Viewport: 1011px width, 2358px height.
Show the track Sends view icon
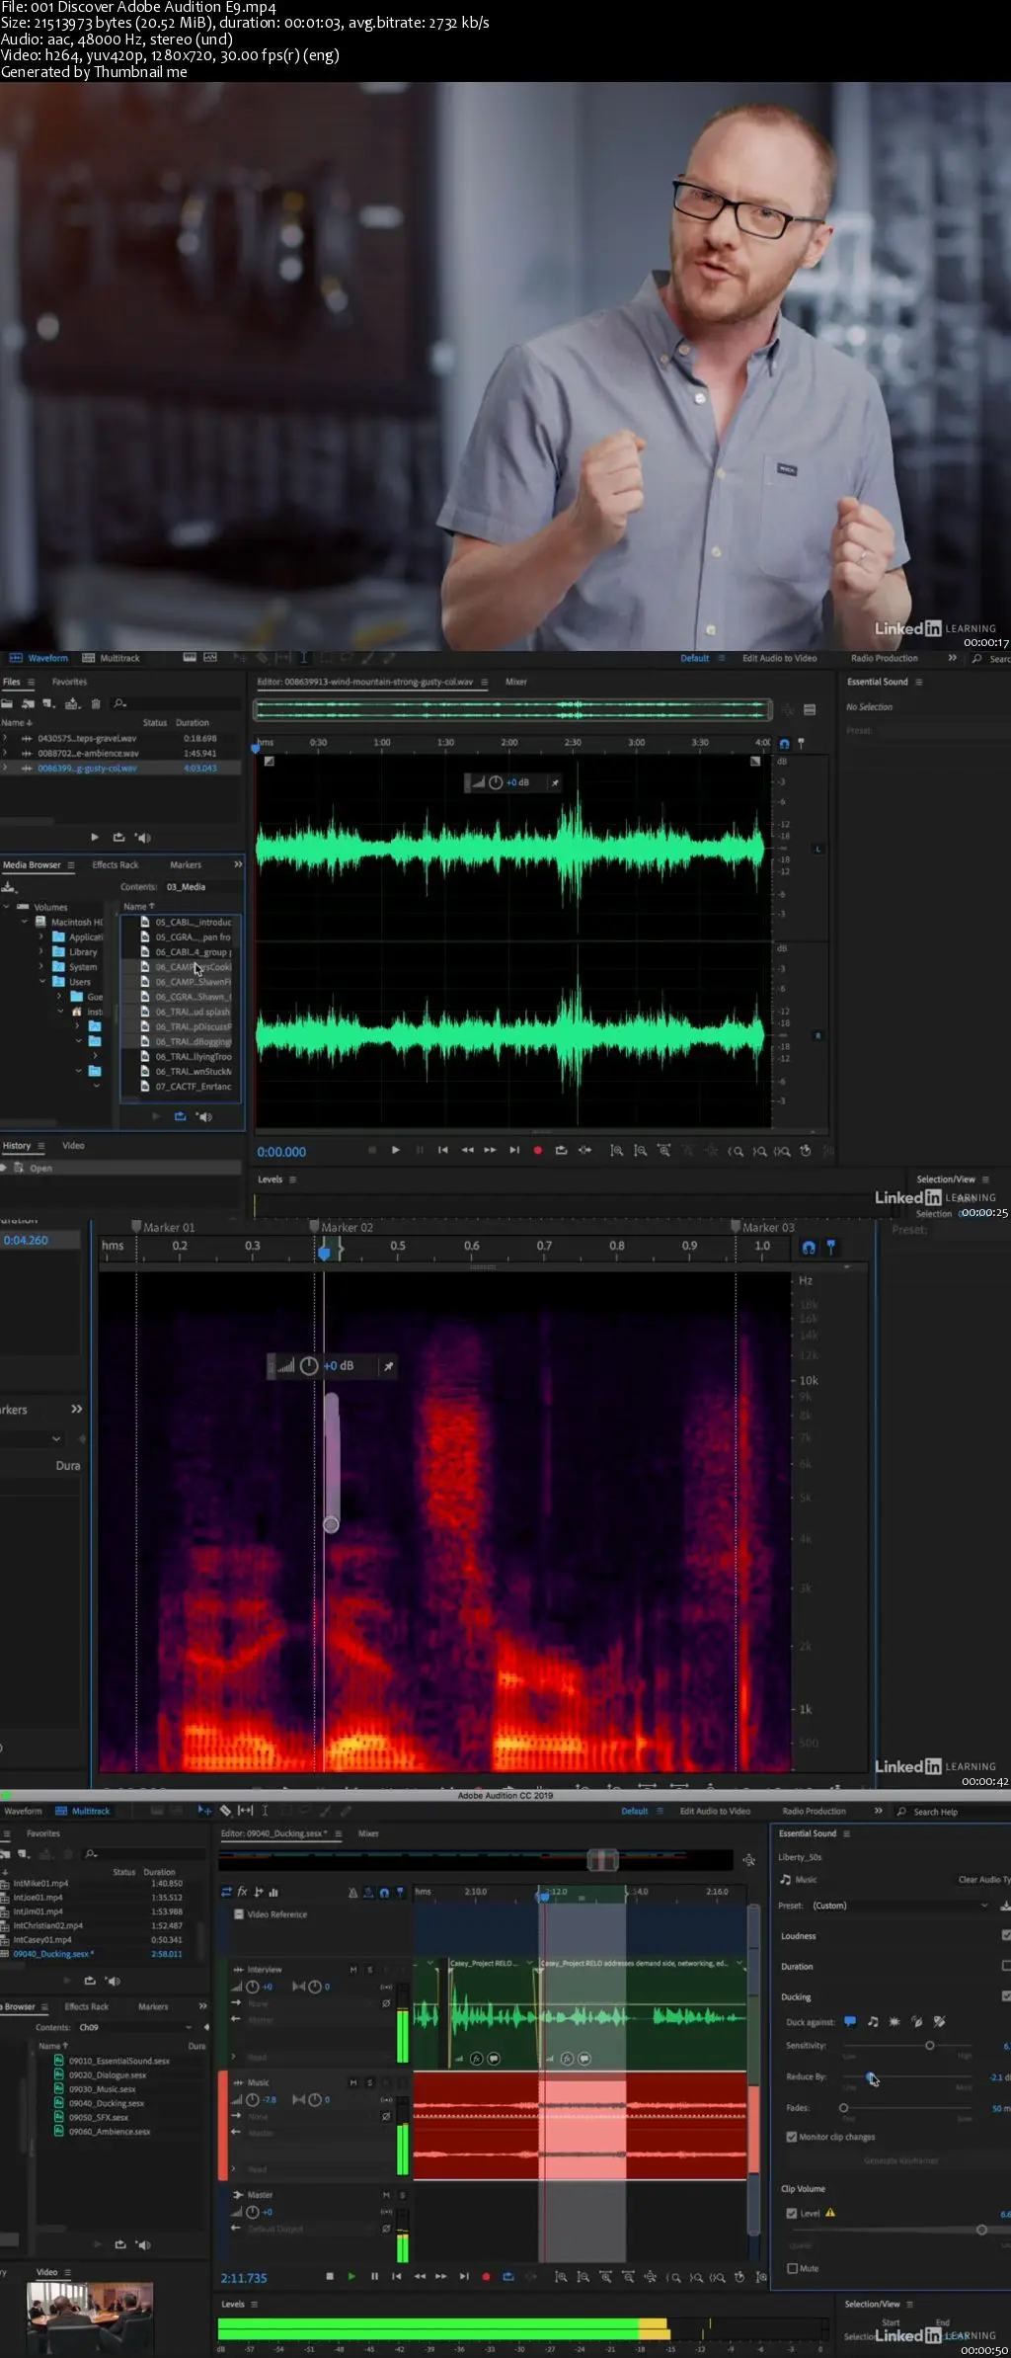coord(259,1892)
